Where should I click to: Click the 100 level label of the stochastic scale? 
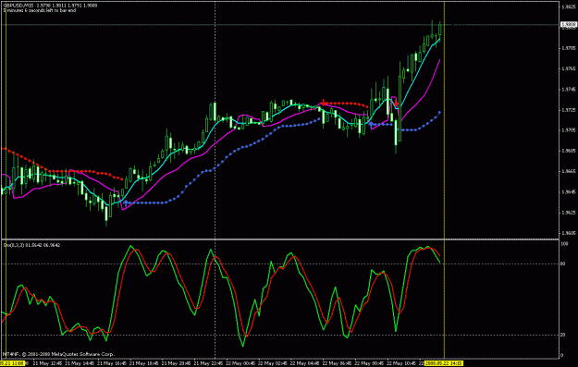[564, 244]
